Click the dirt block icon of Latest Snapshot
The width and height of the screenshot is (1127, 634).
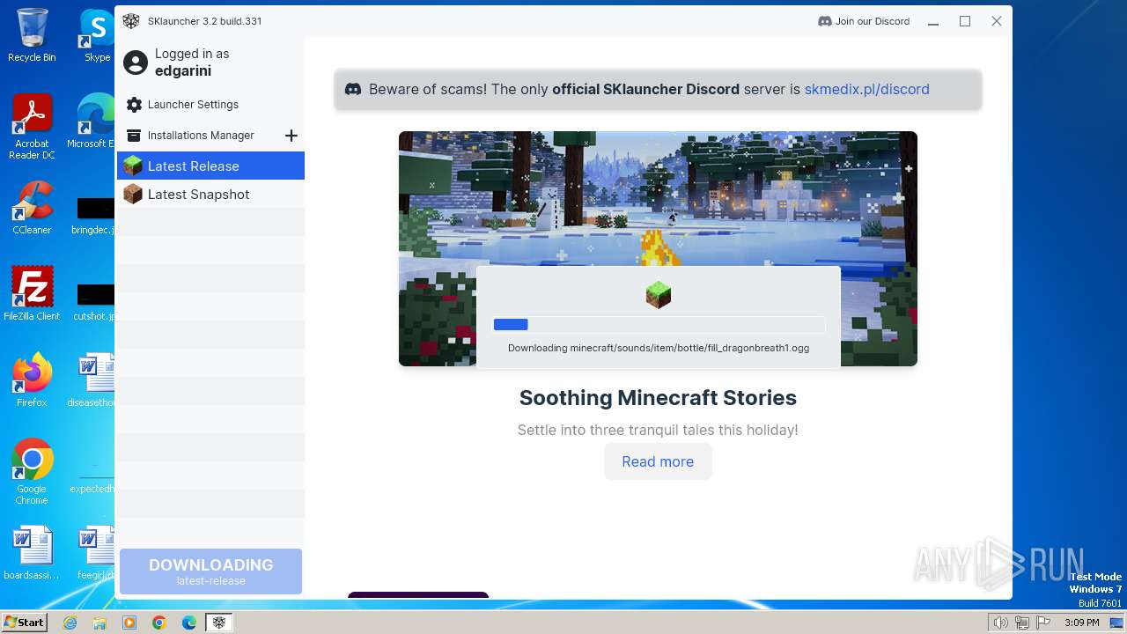tap(133, 194)
